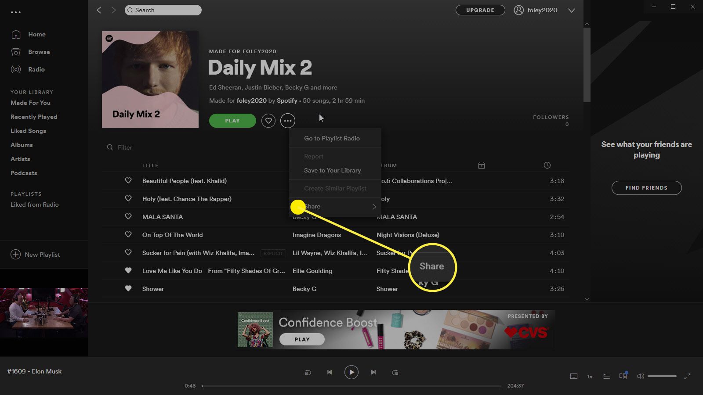Like Daily Mix 2 with heart button
This screenshot has width=703, height=395.
pyautogui.click(x=268, y=121)
